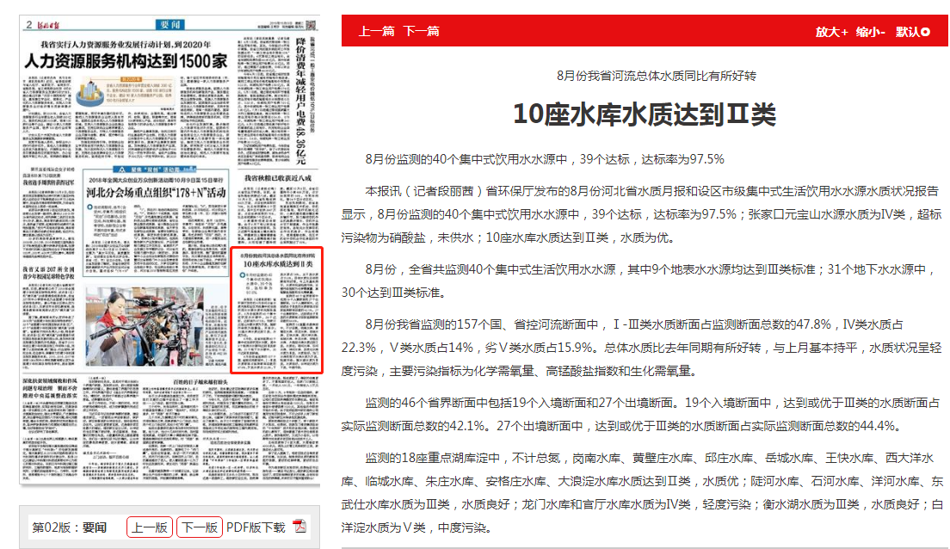Open next page with 下一版 button
The width and height of the screenshot is (950, 549).
tap(199, 527)
